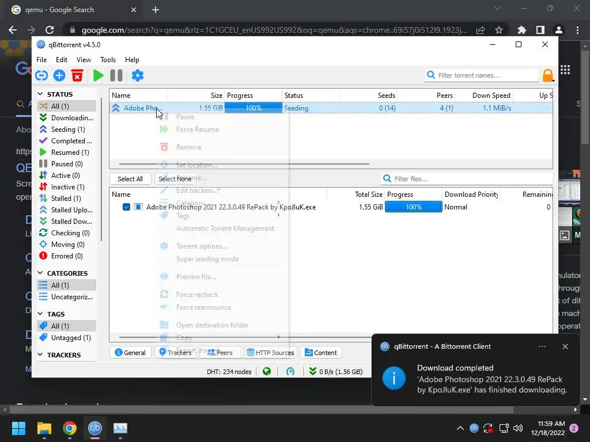This screenshot has height=442, width=590.
Task: Select Uncategorized in Categories
Action: click(67, 297)
